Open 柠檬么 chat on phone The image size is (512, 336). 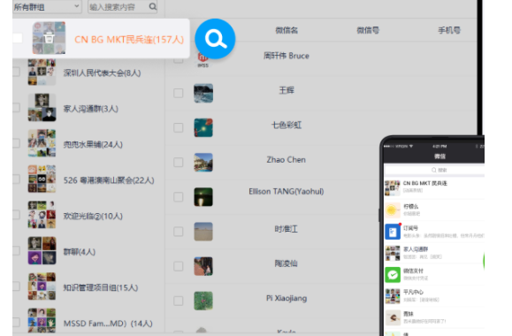[x=434, y=210]
